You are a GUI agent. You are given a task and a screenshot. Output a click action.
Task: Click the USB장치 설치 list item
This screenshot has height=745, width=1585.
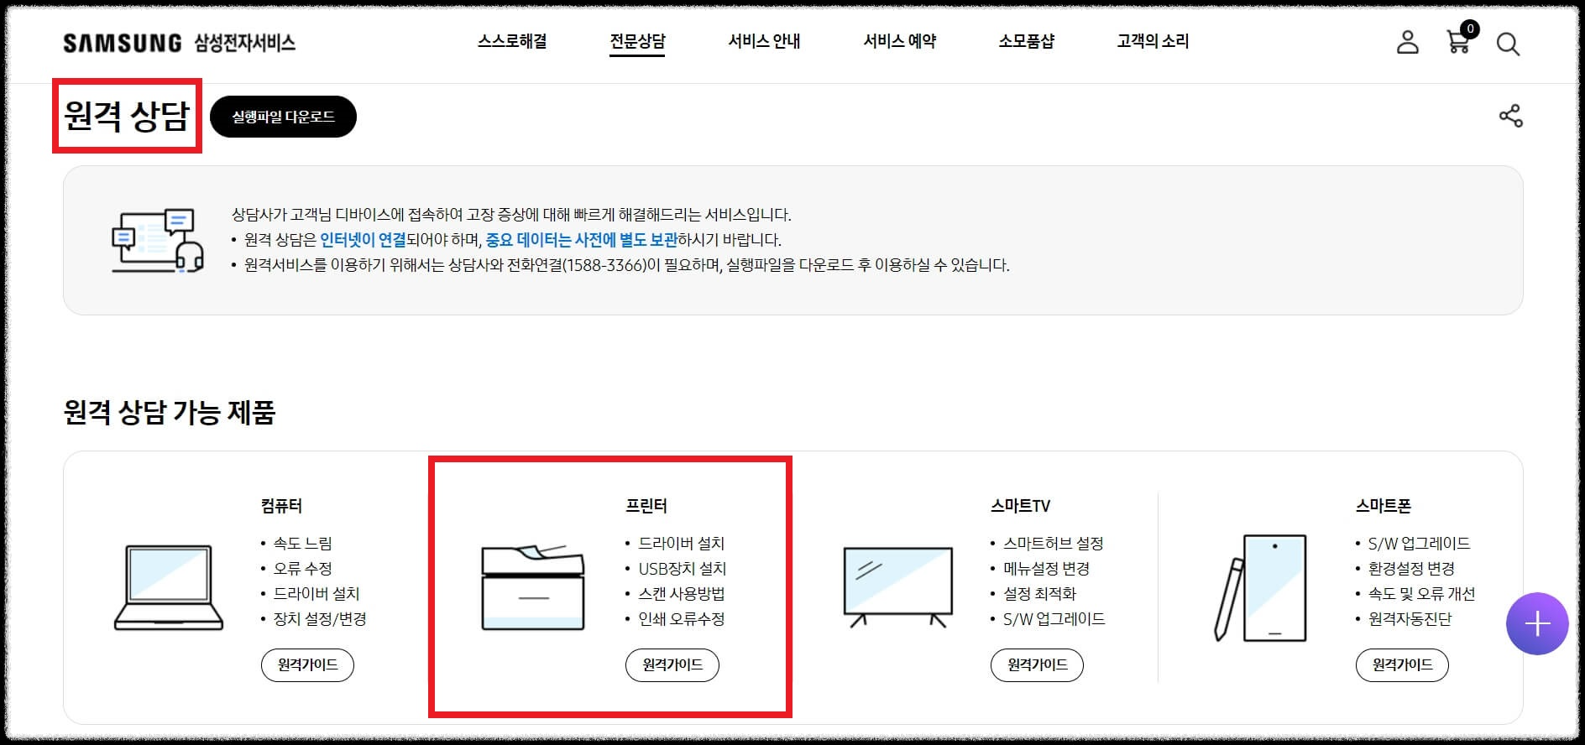tap(683, 569)
